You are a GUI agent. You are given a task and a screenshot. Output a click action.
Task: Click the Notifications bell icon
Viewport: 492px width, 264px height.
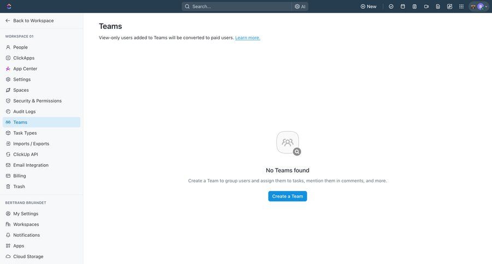(x=8, y=235)
